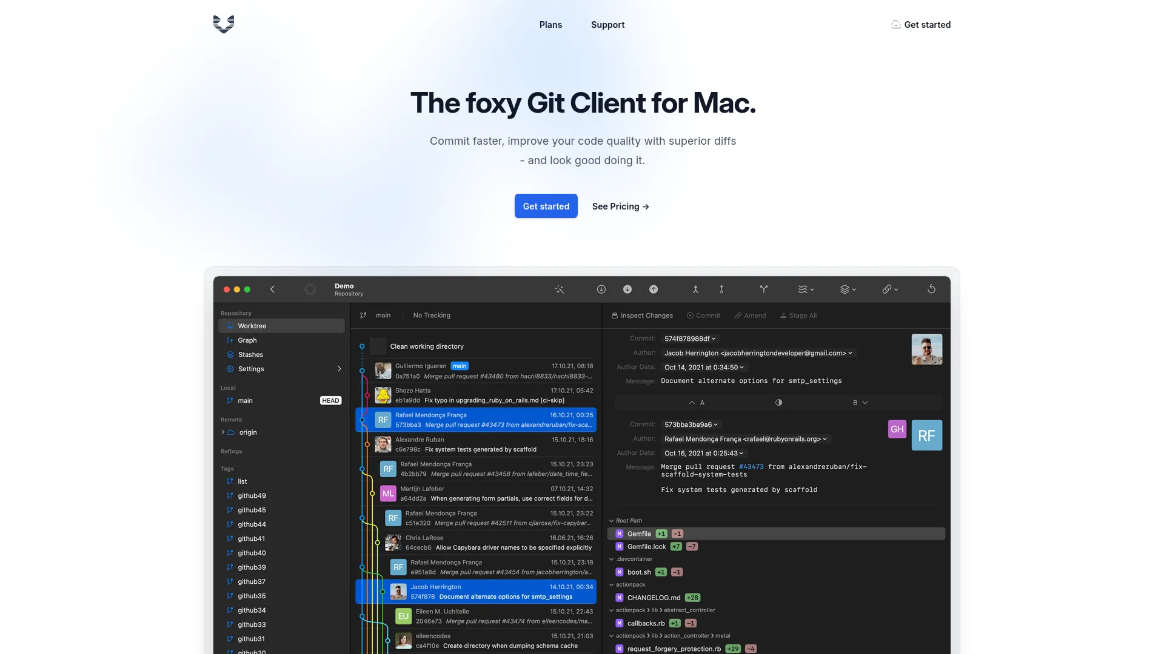1164x654 pixels.
Task: Click the back chevron in app toolbar
Action: (272, 289)
